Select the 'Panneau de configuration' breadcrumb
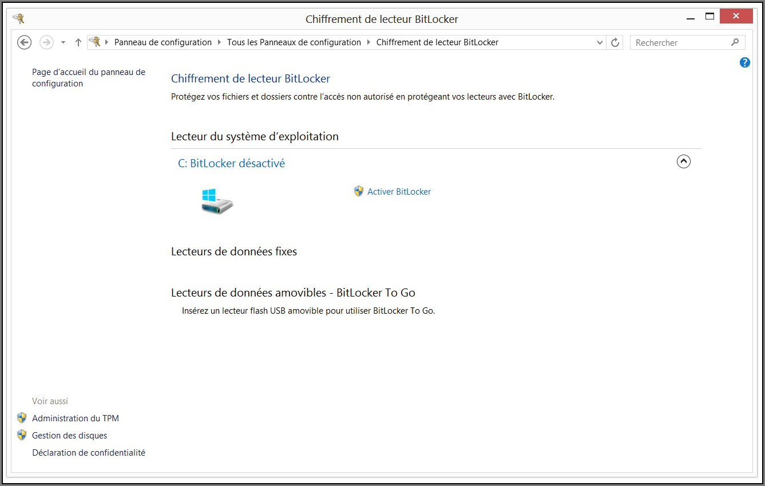Viewport: 765px width, 486px height. (x=162, y=42)
